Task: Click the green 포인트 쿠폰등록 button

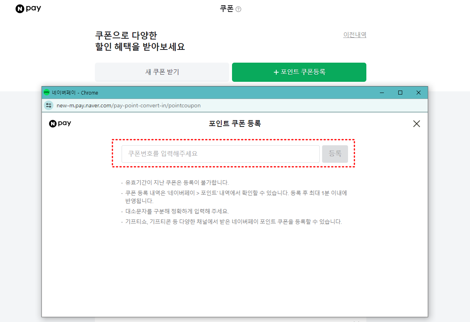Action: coord(299,72)
